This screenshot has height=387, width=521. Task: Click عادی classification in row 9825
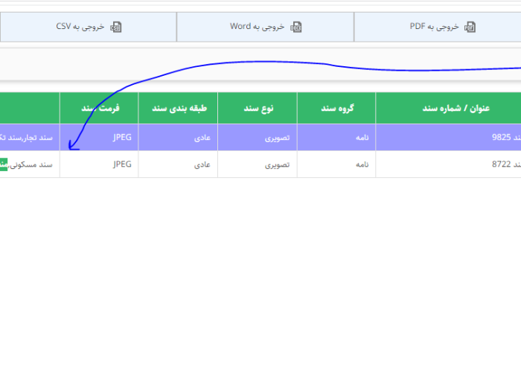pos(202,137)
